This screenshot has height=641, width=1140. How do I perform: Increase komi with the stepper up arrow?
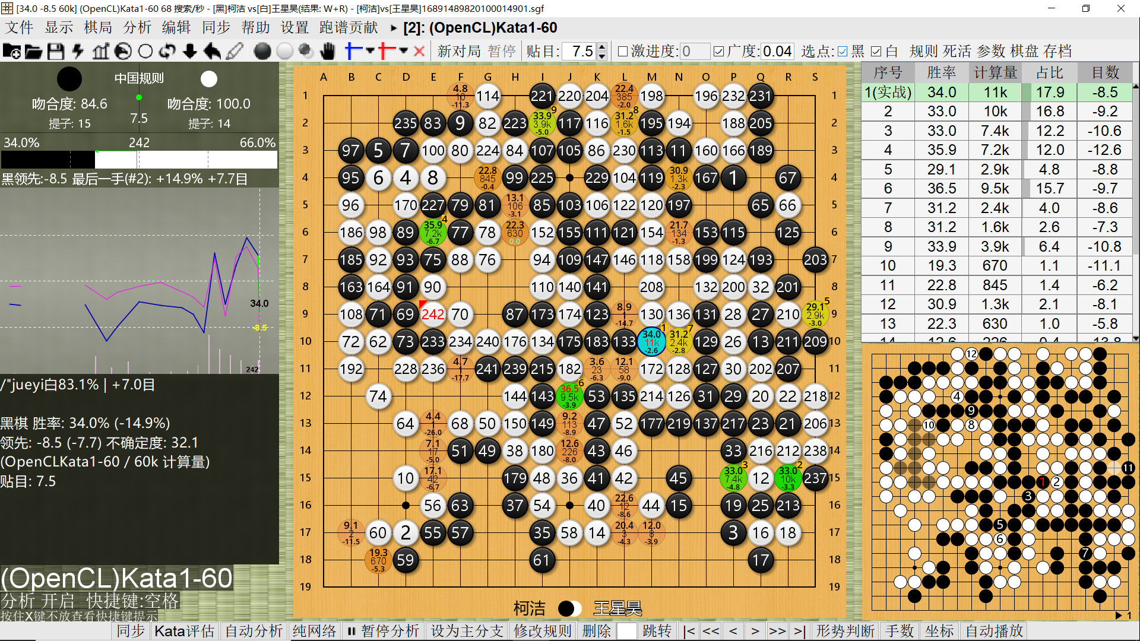[602, 47]
